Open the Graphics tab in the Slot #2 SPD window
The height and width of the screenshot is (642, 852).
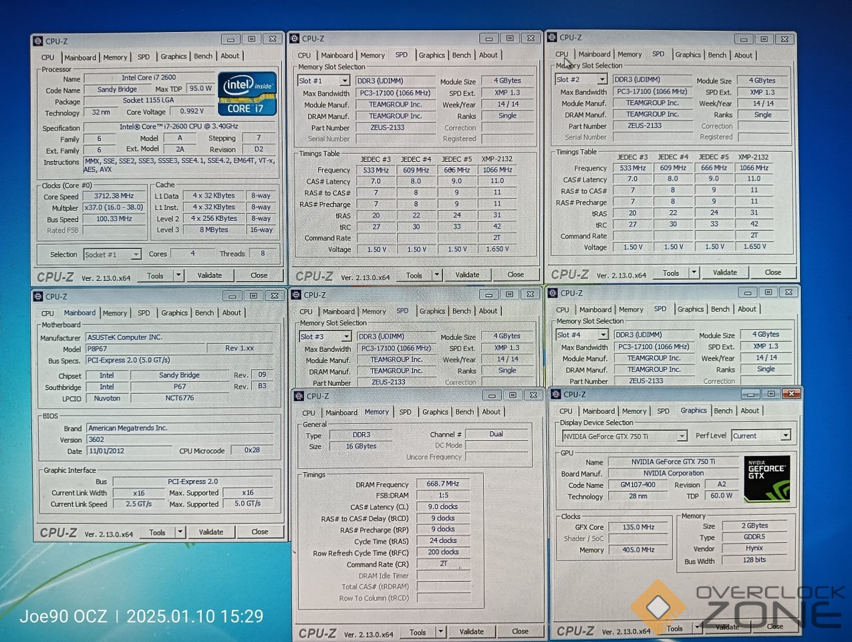click(x=688, y=55)
